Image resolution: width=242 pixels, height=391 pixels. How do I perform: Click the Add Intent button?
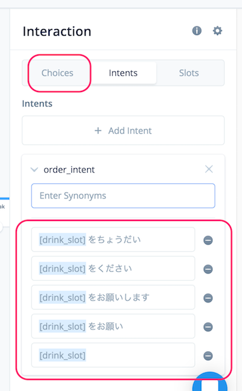click(123, 130)
